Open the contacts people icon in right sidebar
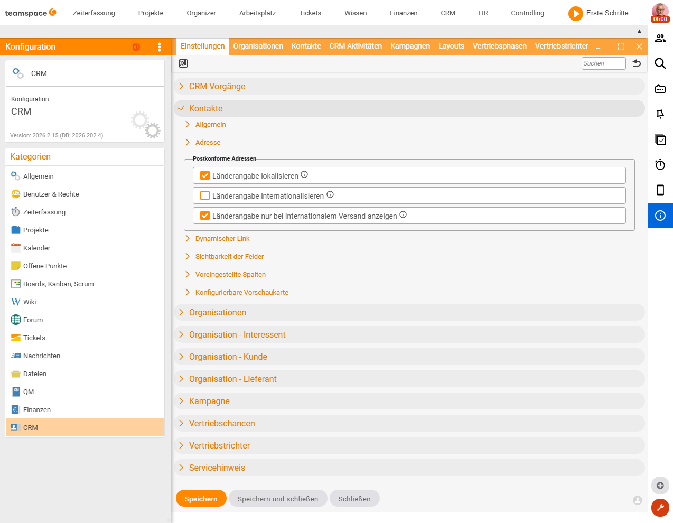The image size is (673, 523). 660,38
